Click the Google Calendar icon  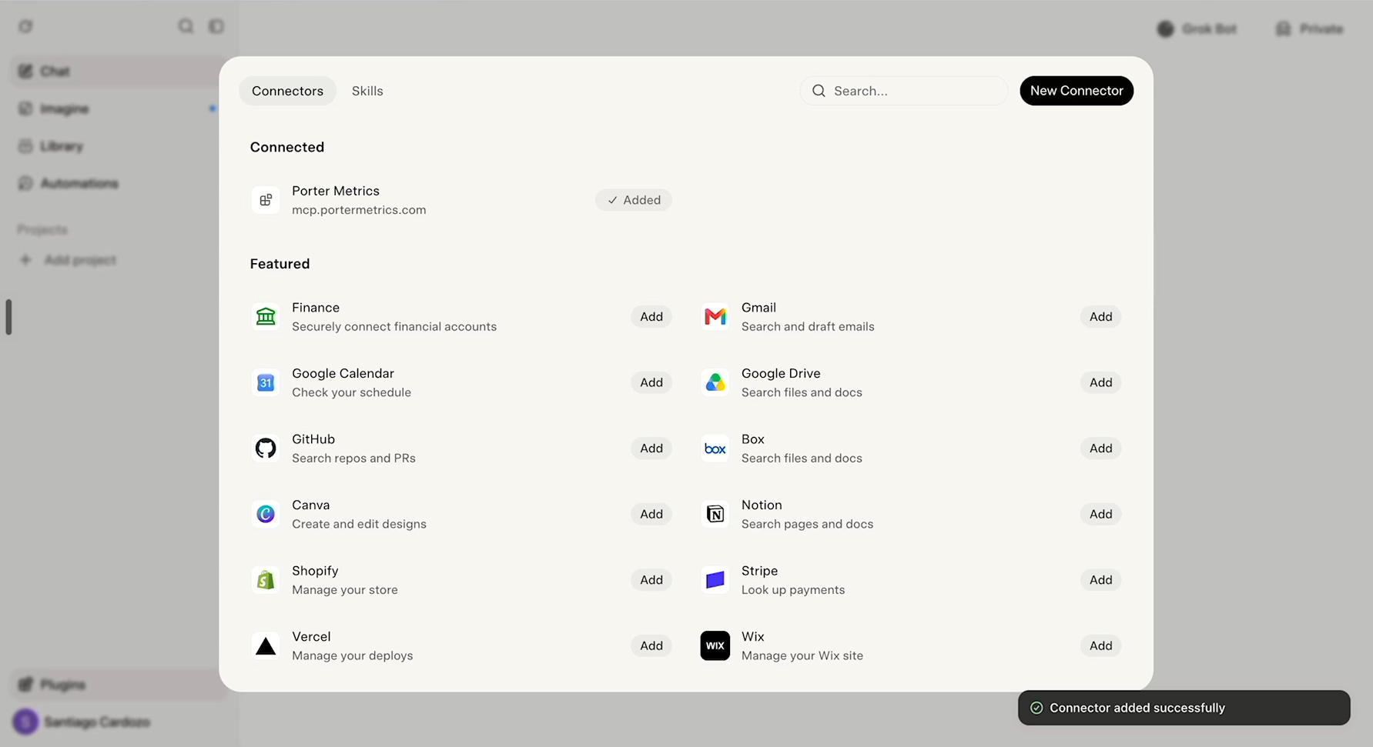coord(266,382)
